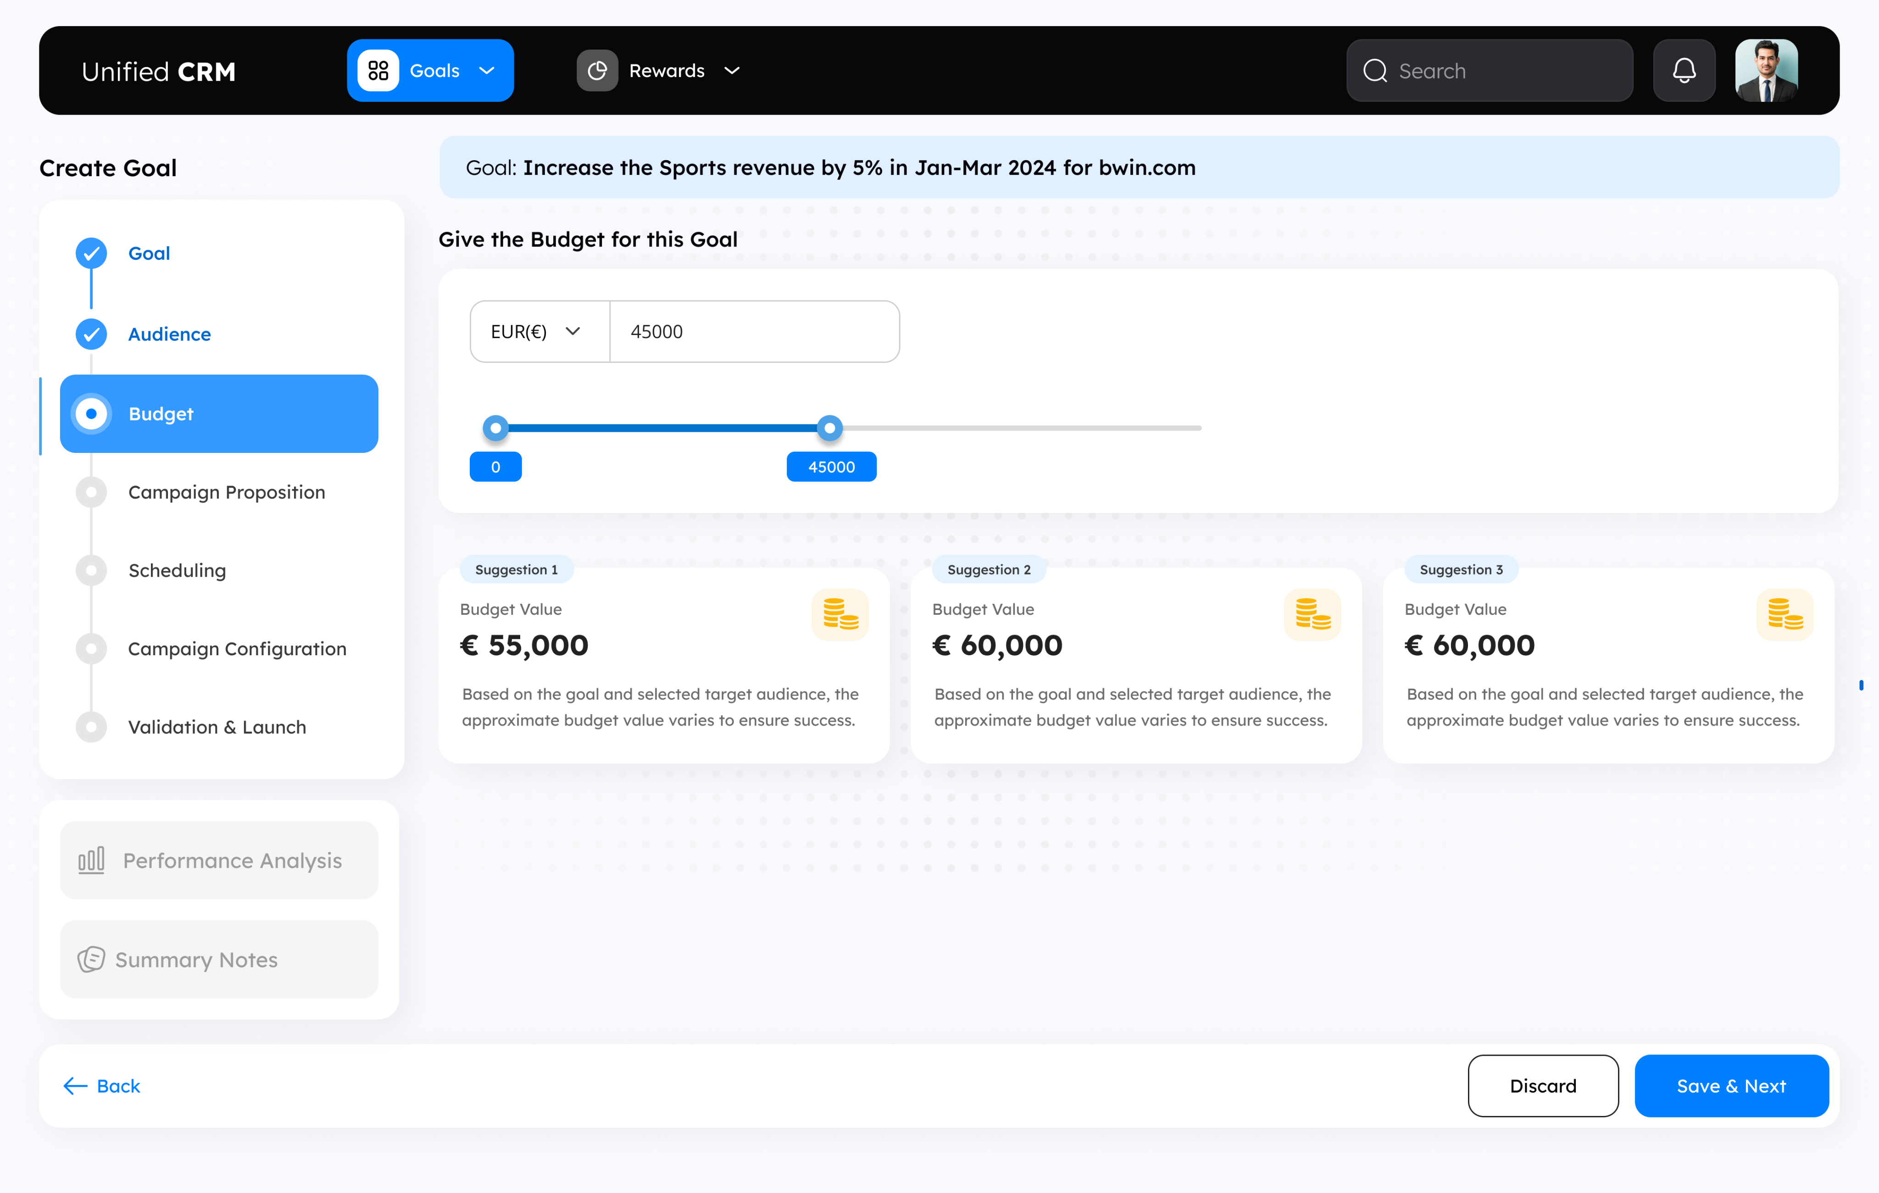
Task: Click the Performance Analysis bar chart icon
Action: coord(91,860)
